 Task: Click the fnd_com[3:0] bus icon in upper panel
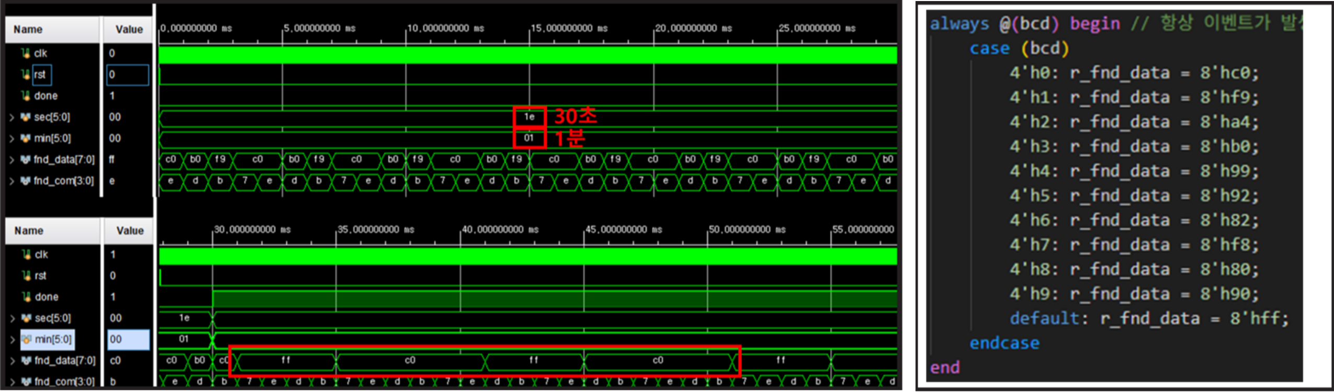coord(26,181)
